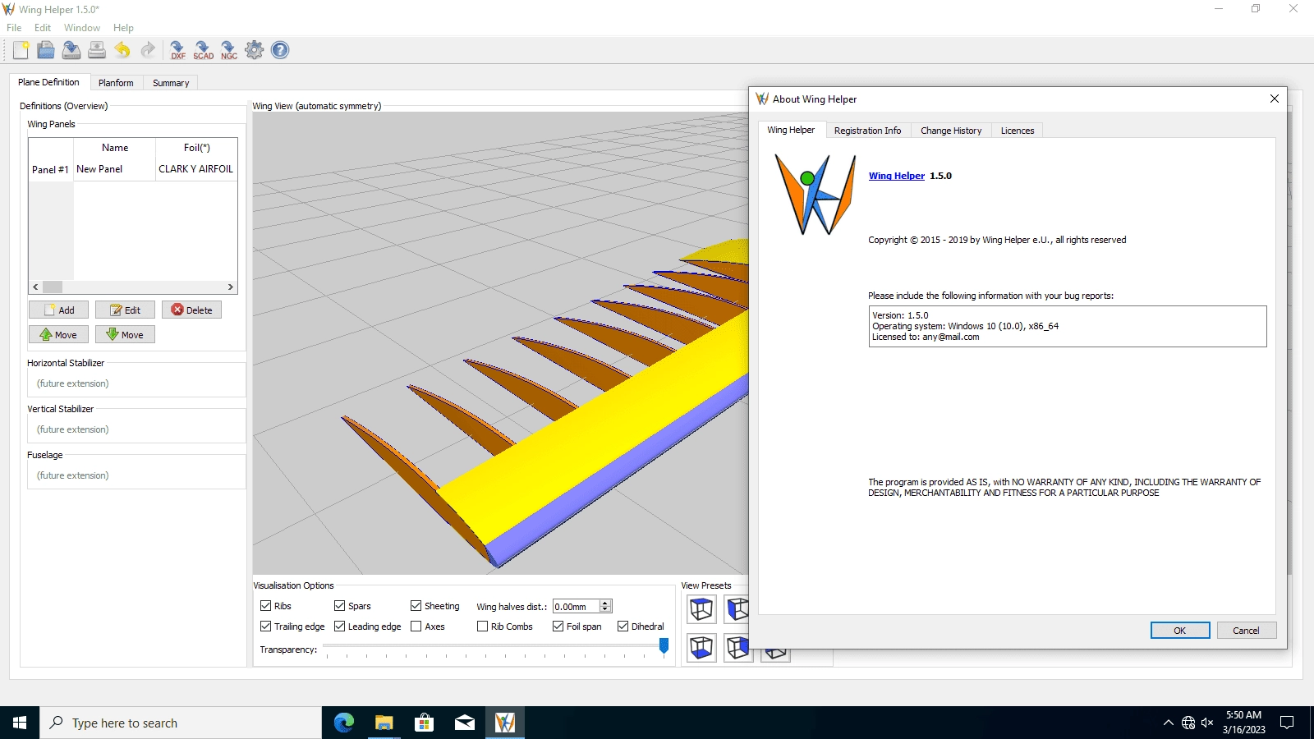Screen dimensions: 1314x739
Task: Open Licences tab in About dialog
Action: [x=1018, y=131]
